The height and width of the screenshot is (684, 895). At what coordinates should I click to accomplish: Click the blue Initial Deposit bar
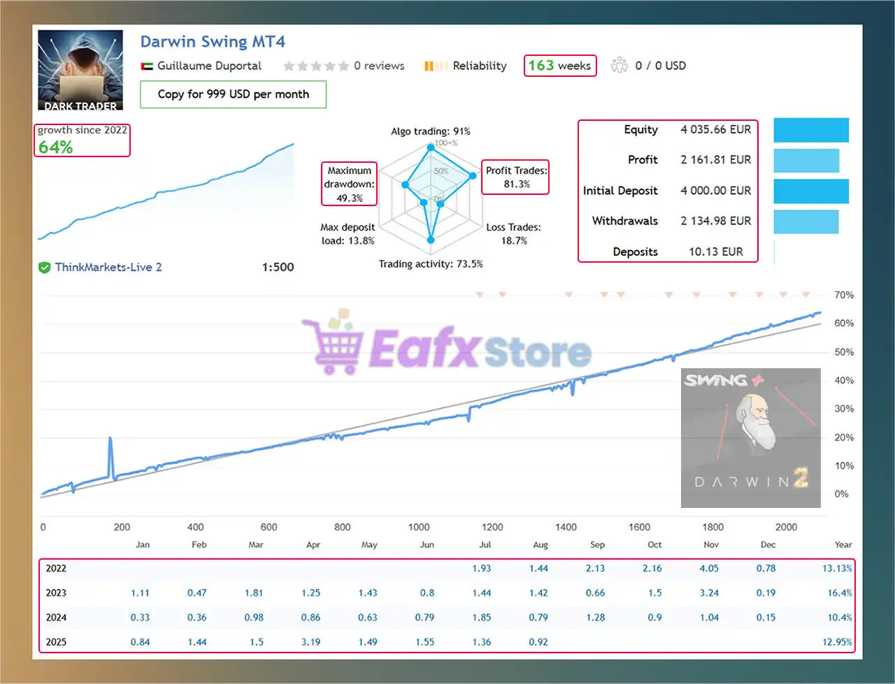(x=811, y=191)
